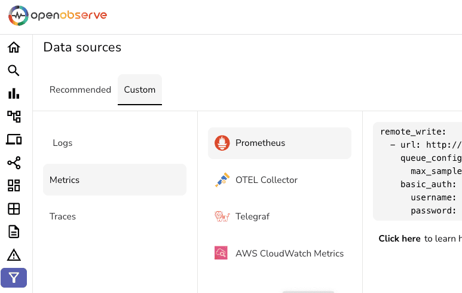Choose the Prometheus data source

[x=279, y=143]
